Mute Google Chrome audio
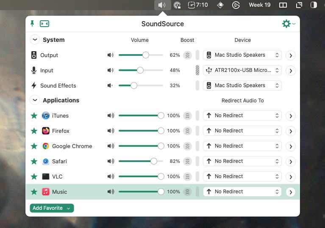 tap(111, 146)
